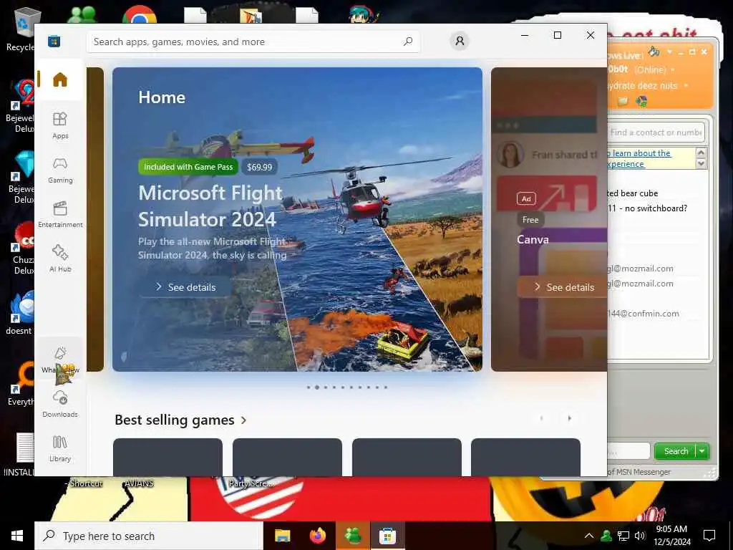This screenshot has height=550, width=733.
Task: Open second Best selling games thumbnail
Action: point(287,457)
